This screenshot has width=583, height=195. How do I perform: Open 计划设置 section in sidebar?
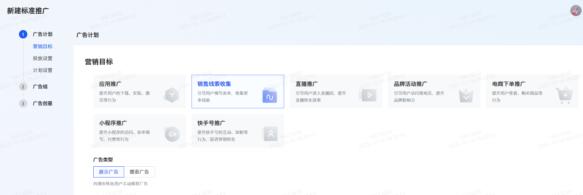tap(43, 70)
